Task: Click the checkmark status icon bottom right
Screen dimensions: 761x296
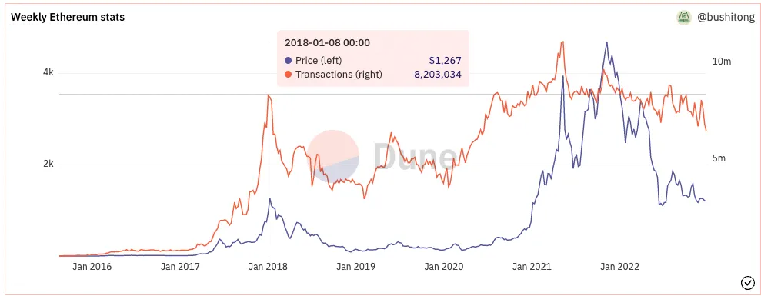Action: click(x=746, y=282)
